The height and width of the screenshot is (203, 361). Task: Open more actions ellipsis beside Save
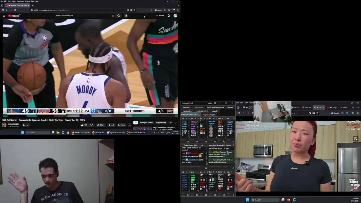click(x=129, y=125)
